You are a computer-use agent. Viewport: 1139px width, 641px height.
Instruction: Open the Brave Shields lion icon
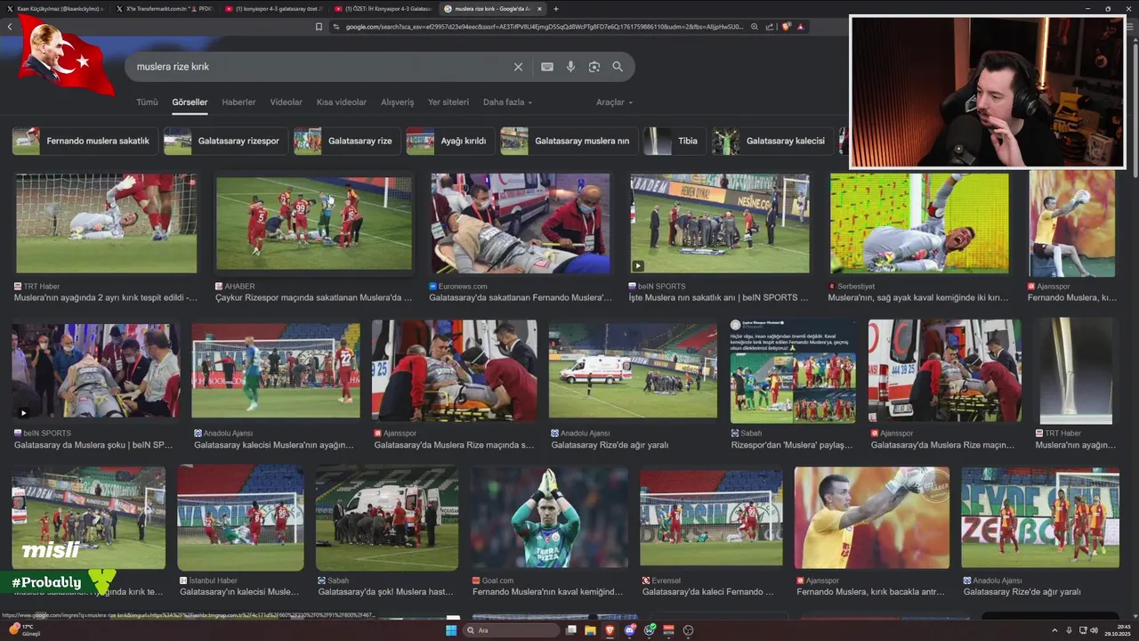point(786,27)
